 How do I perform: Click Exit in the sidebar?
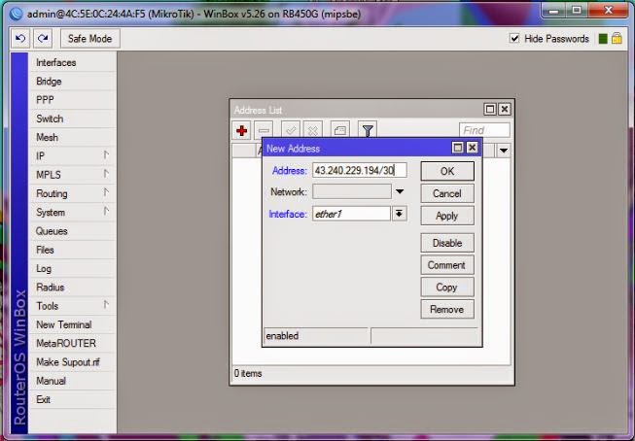point(73,400)
